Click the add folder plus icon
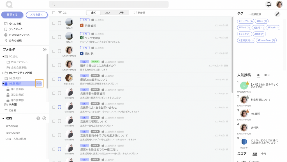This screenshot has width=287, height=162. tap(44, 49)
